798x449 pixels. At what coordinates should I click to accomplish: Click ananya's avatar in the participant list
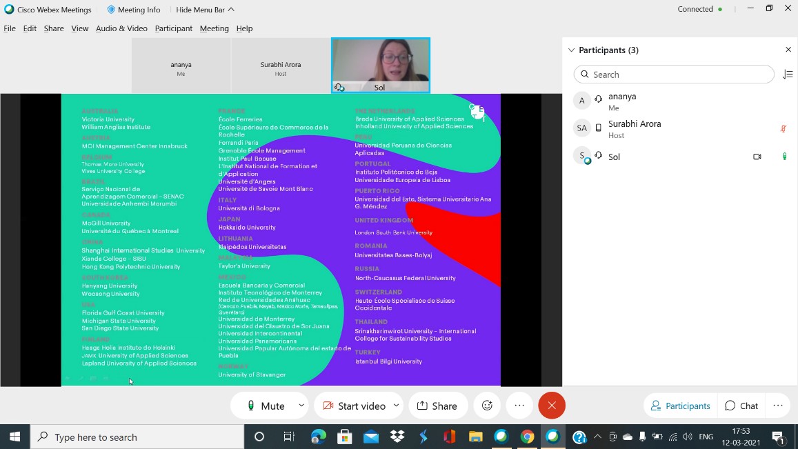[x=581, y=100]
